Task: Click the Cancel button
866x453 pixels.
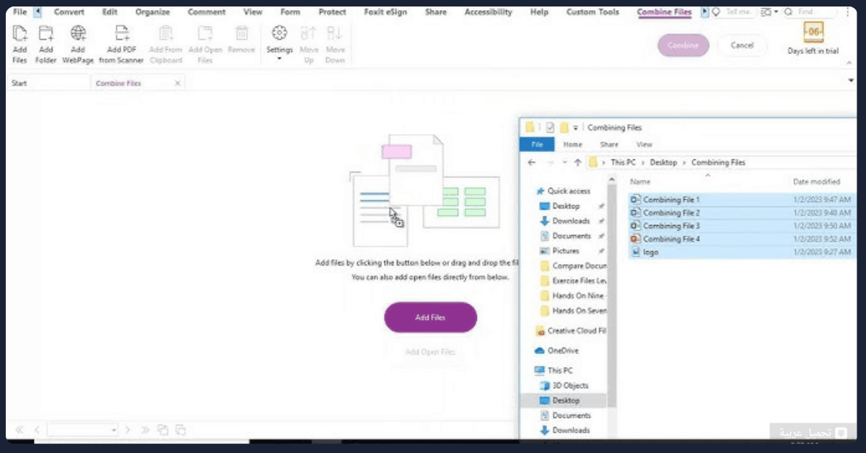Action: [x=742, y=45]
